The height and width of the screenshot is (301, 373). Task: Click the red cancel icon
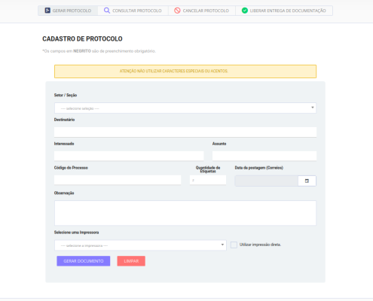pos(177,11)
